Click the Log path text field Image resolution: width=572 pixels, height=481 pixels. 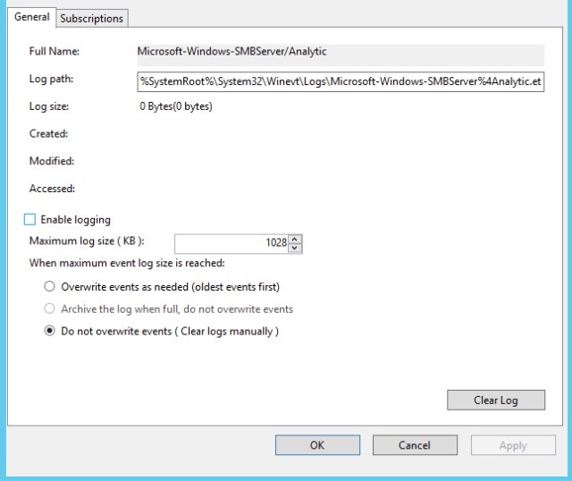[341, 81]
